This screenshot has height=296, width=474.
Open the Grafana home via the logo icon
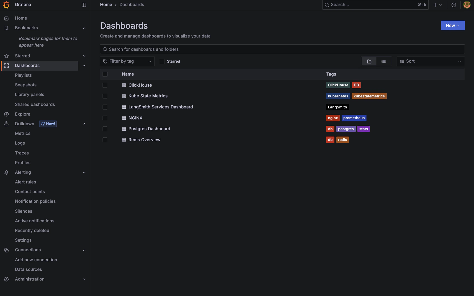click(x=6, y=5)
